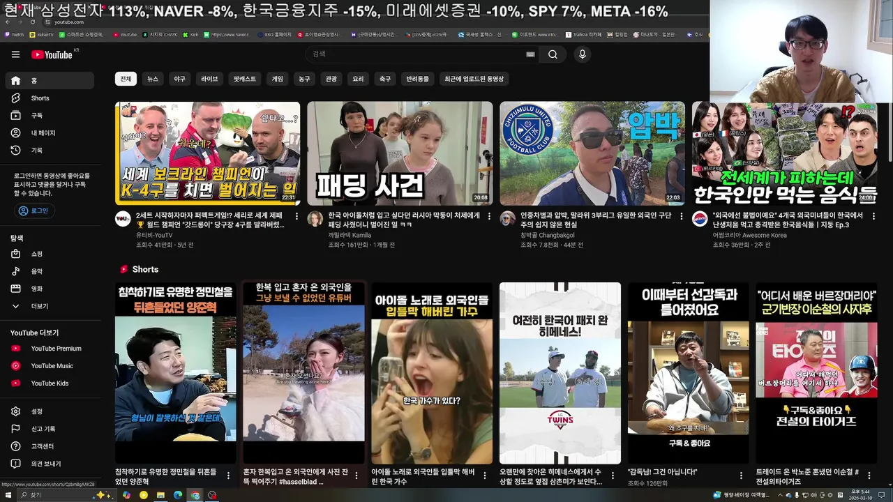Select the 야구 filter chip
Viewport: 893px width, 502px height.
pyautogui.click(x=180, y=79)
